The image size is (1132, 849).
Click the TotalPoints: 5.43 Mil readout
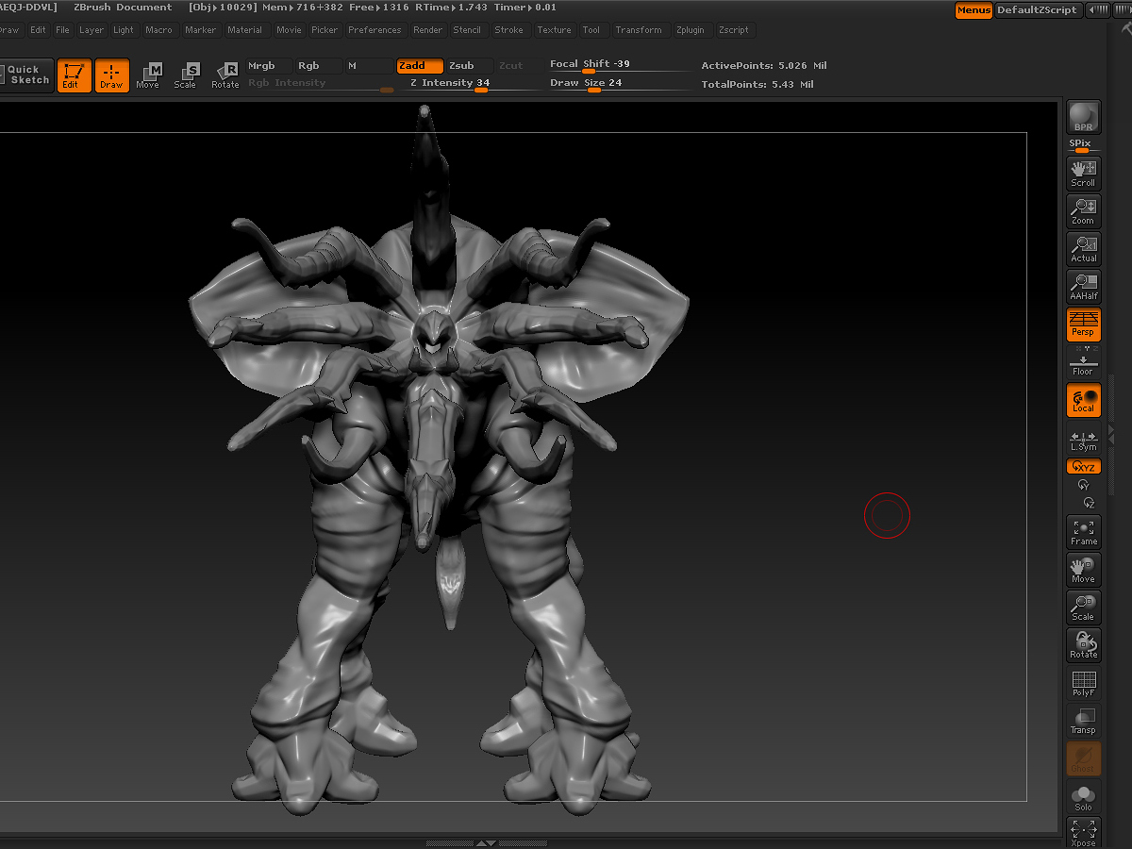[x=757, y=84]
